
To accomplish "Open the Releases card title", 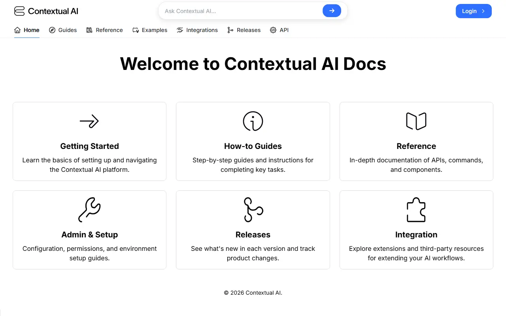I will tap(253, 235).
